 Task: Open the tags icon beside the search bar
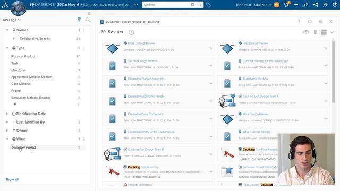(208, 5)
